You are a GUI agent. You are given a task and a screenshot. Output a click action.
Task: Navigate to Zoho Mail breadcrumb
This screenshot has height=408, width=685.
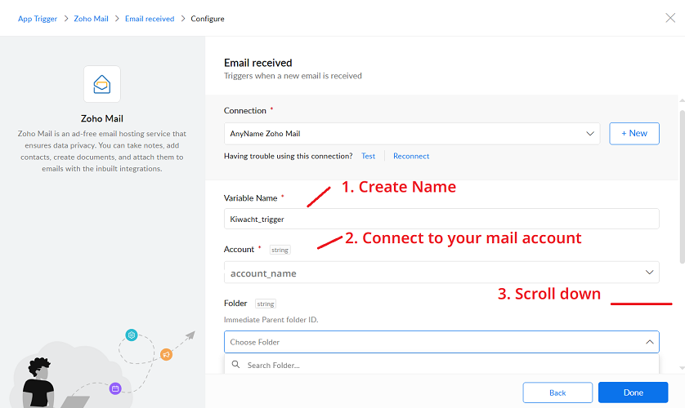pyautogui.click(x=91, y=19)
